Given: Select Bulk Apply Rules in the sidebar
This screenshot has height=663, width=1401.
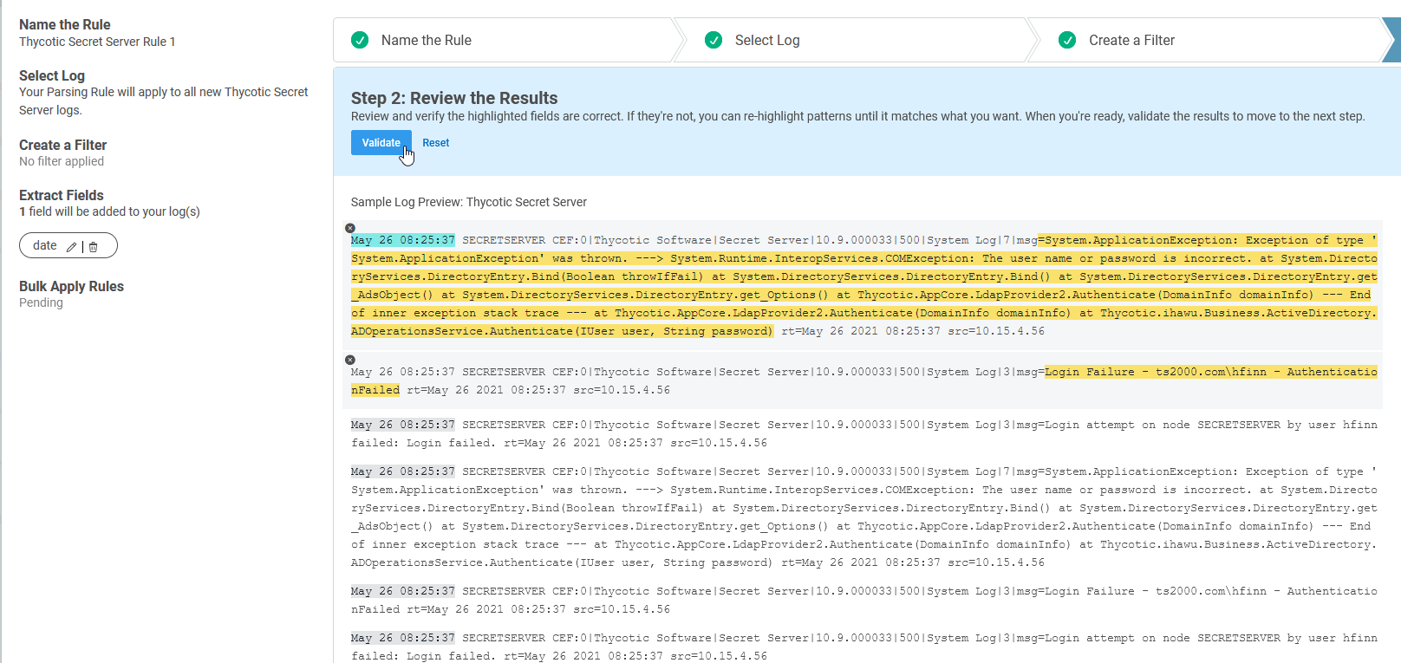Looking at the screenshot, I should pos(71,286).
